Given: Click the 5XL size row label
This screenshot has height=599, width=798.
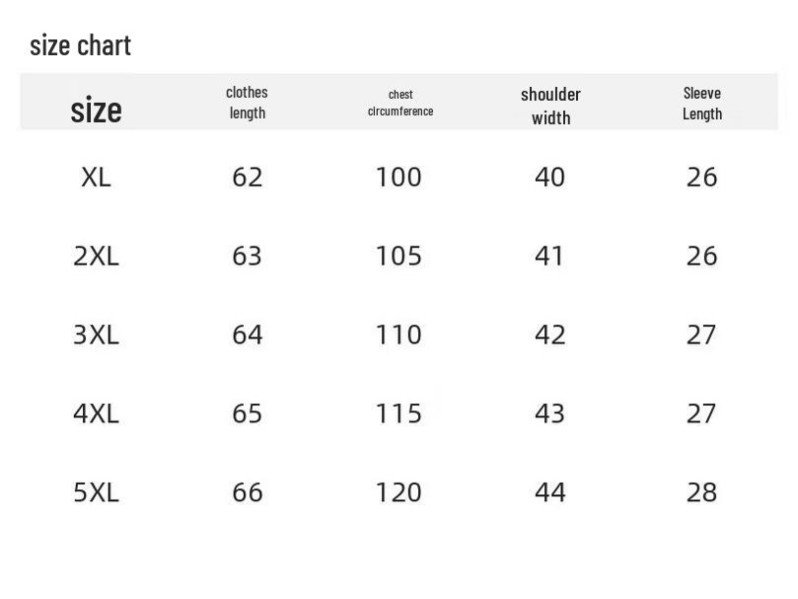Looking at the screenshot, I should 96,492.
